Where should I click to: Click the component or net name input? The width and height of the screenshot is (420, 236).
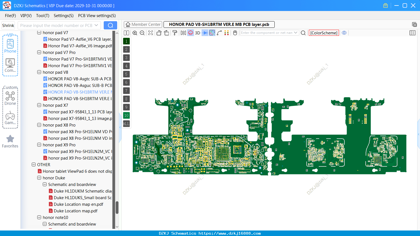tap(266, 33)
